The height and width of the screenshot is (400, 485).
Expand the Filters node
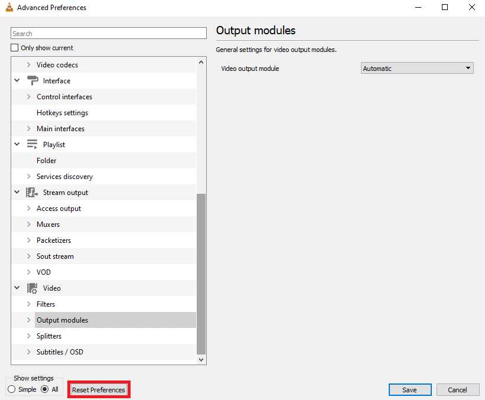pyautogui.click(x=29, y=304)
